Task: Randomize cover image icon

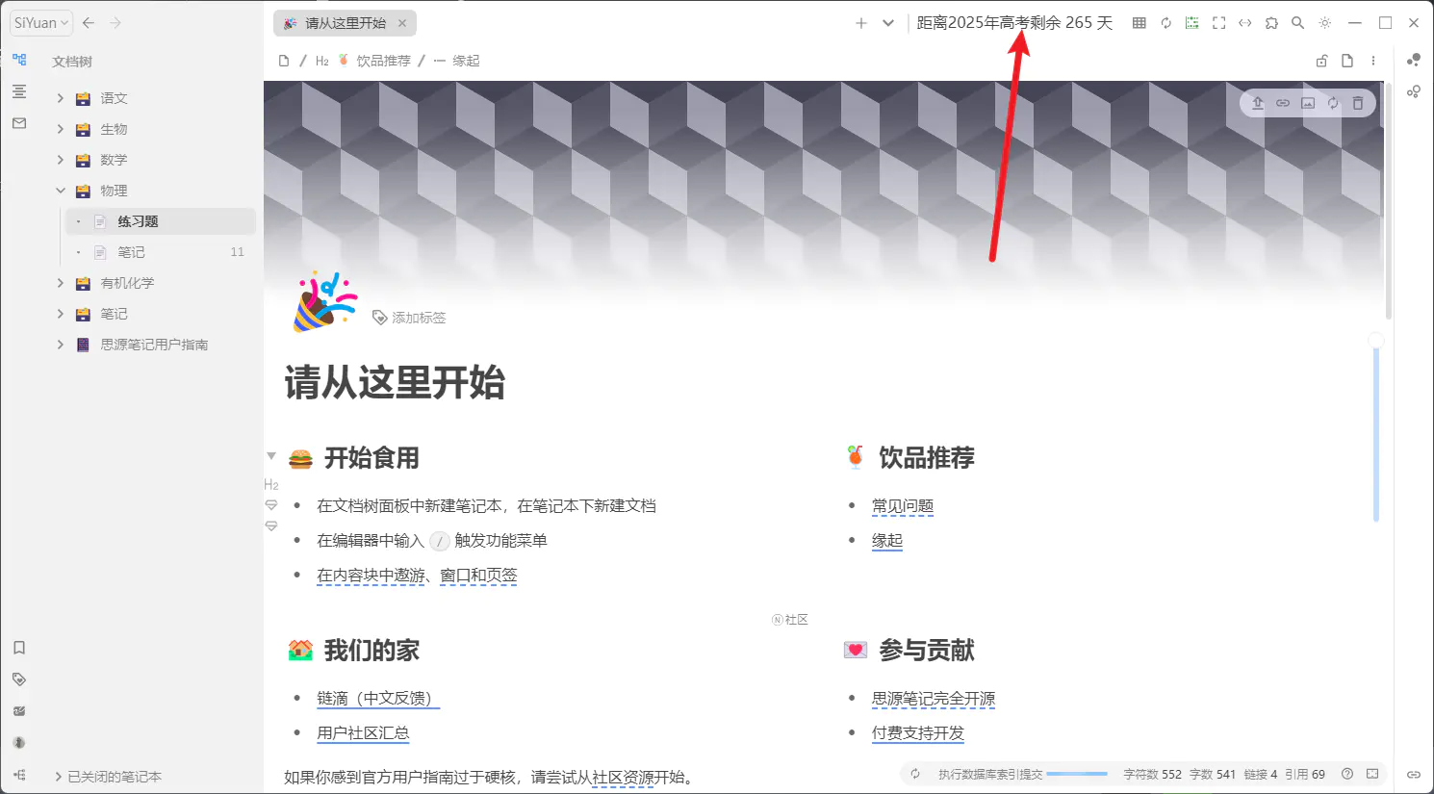Action: tap(1333, 103)
